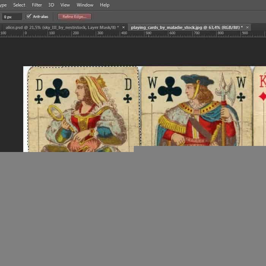Close the alice.psd document tab

pos(123,27)
